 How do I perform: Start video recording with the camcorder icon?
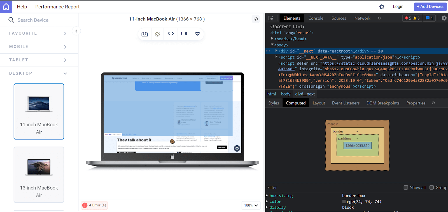coord(184,34)
